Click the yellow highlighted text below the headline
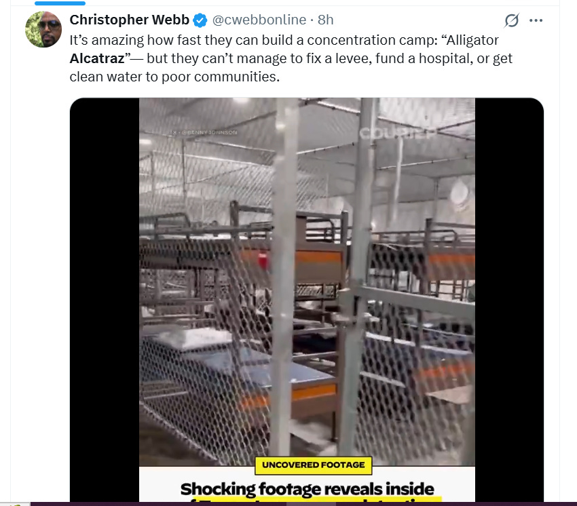This screenshot has height=506, width=577. coord(316,500)
